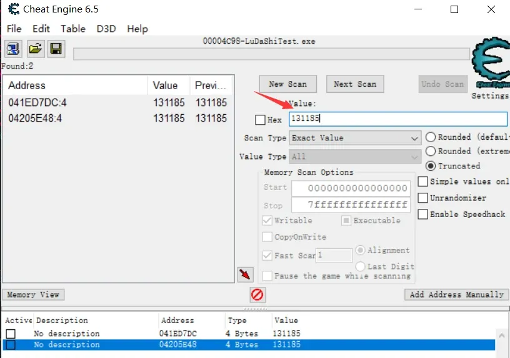Click the red clear list icon
Screen dimensions: 510x358
coord(257,295)
